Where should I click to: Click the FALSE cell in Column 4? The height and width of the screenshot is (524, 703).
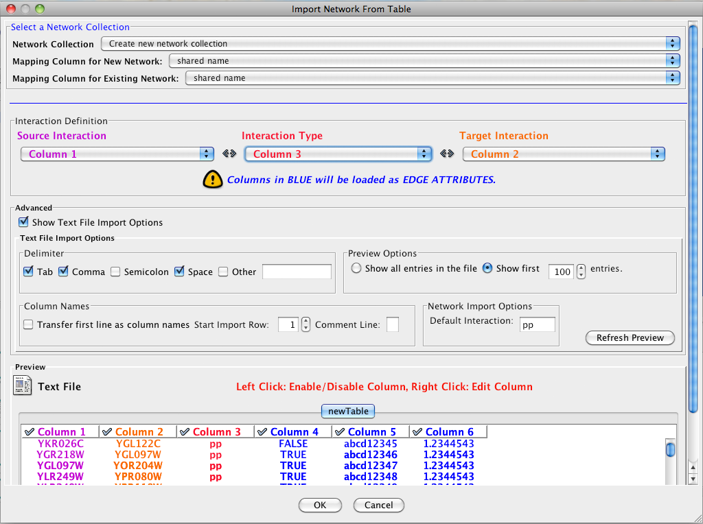click(x=293, y=444)
